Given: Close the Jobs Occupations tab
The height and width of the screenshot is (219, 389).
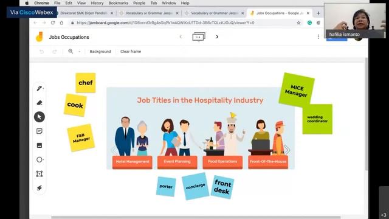Looking at the screenshot, I should click(308, 13).
